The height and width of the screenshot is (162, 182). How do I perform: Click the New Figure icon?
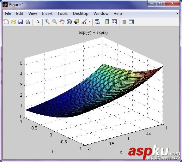(6, 22)
